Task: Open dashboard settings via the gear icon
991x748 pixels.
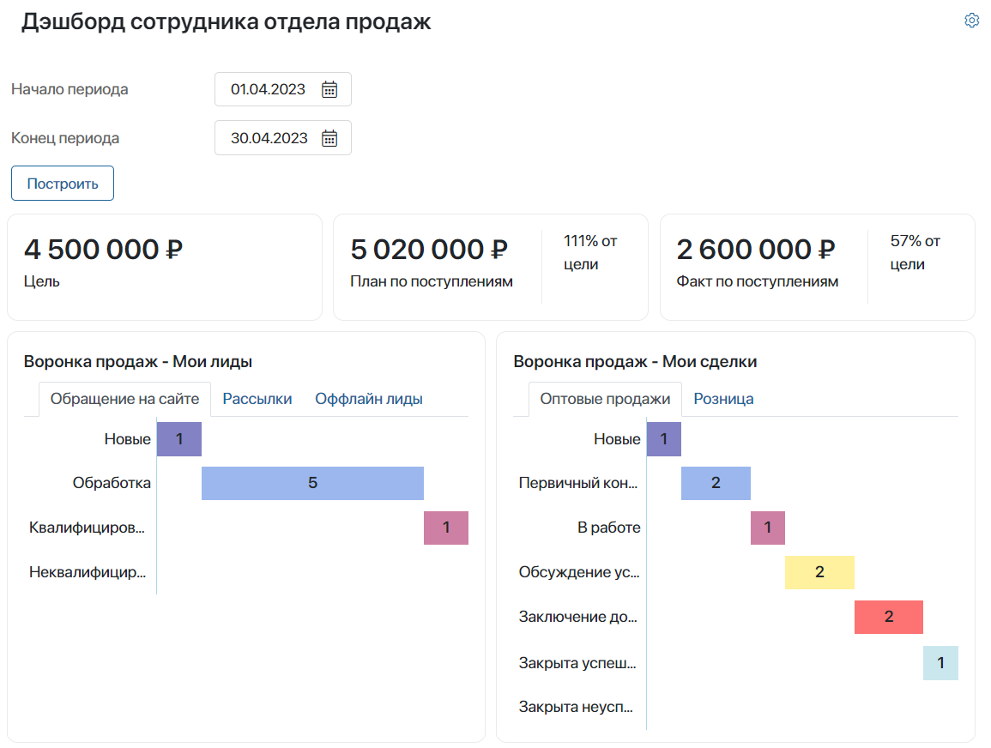Action: 971,21
